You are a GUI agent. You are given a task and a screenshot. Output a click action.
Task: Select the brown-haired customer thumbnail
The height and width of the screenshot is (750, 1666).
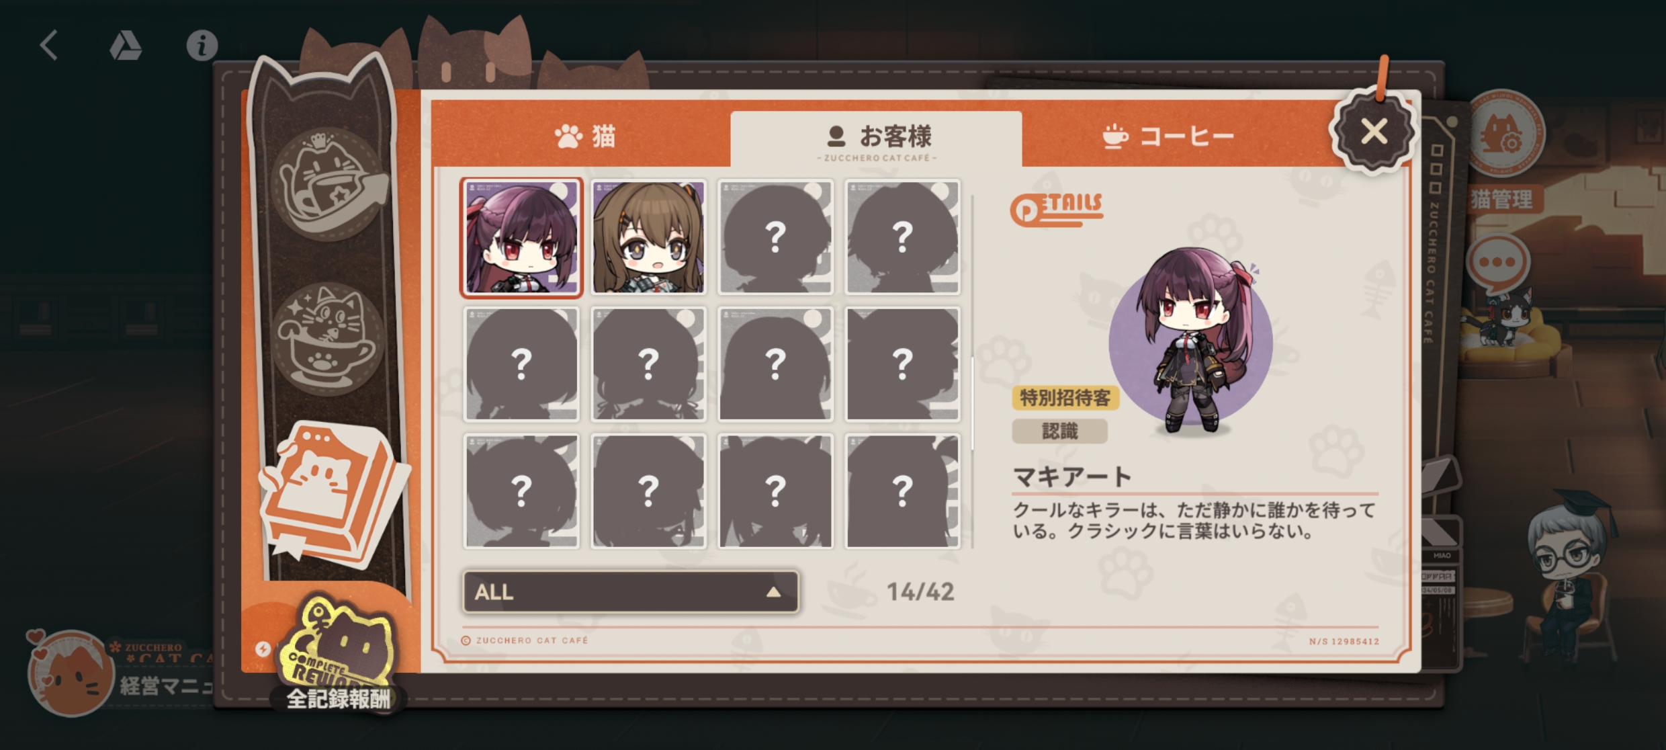tap(648, 237)
